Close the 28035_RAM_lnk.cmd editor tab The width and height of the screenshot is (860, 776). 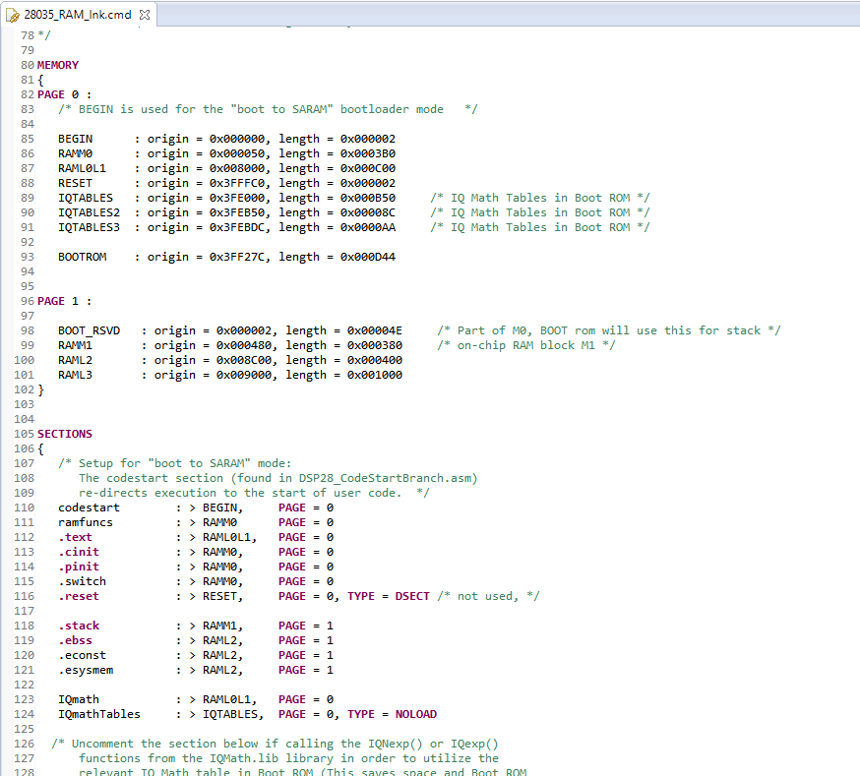pos(145,16)
